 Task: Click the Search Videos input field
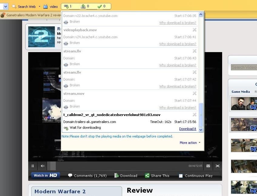pyautogui.click(x=244, y=67)
